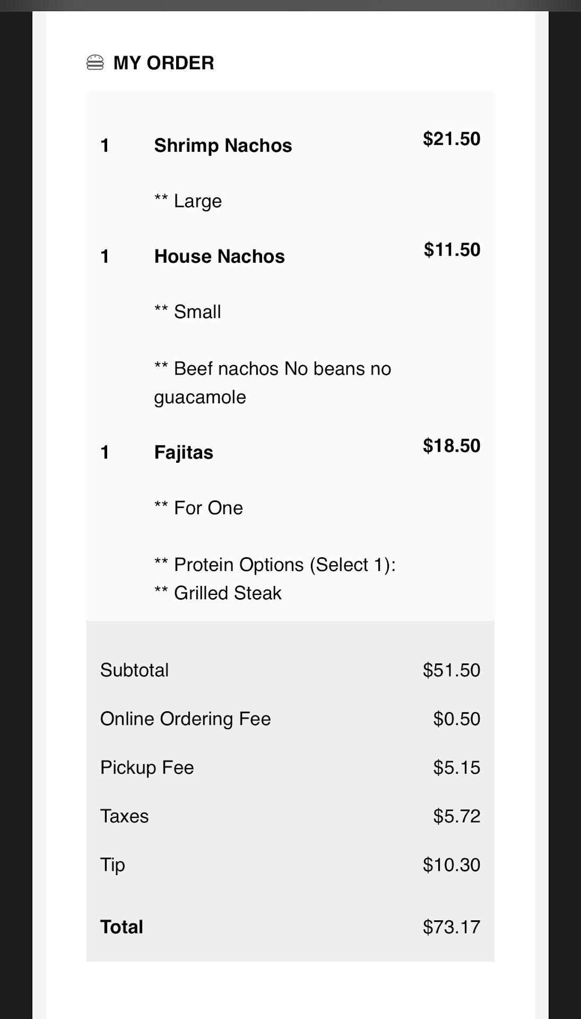
Task: Click the $18.50 Fajitas price
Action: click(451, 446)
